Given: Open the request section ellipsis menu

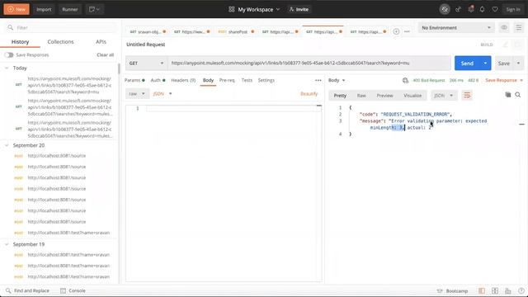Looking at the screenshot, I should coord(318,81).
